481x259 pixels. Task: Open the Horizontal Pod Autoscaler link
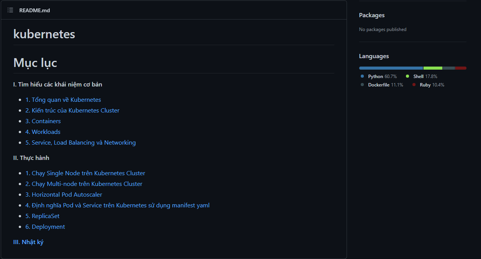point(64,195)
